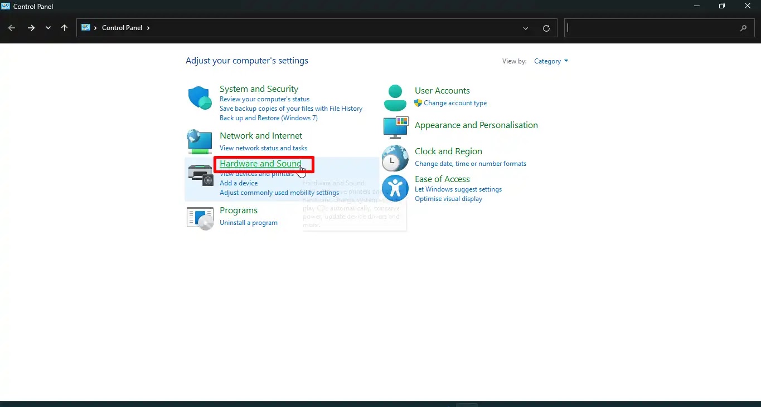The width and height of the screenshot is (761, 407).
Task: Review your computer's status link
Action: (x=264, y=99)
